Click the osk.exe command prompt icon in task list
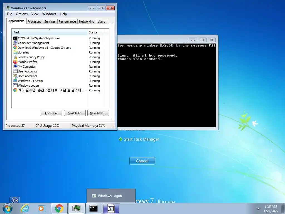Image resolution: width=285 pixels, height=214 pixels. 15,38
